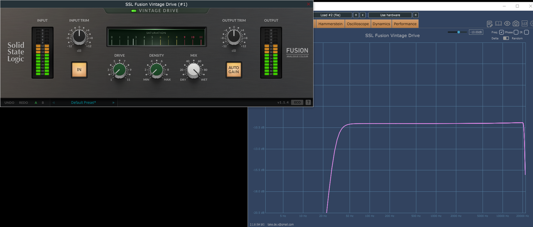Click the '5000 Hz' axis label
The height and width of the screenshot is (227, 533).
coord(482,216)
